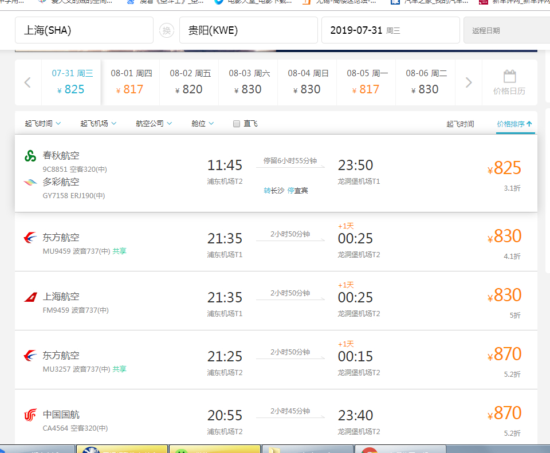Open the 价格日历 price calendar

point(509,82)
